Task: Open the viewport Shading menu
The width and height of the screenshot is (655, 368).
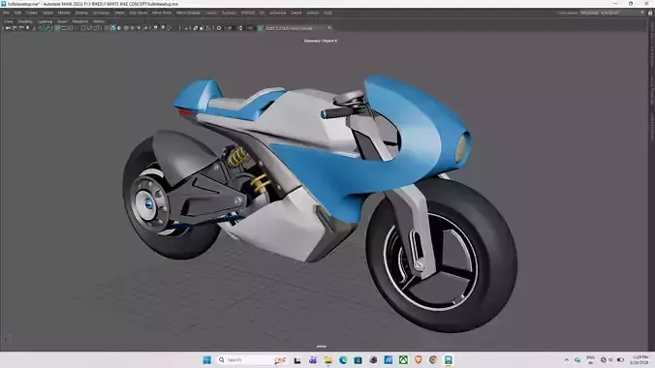Action: (25, 21)
